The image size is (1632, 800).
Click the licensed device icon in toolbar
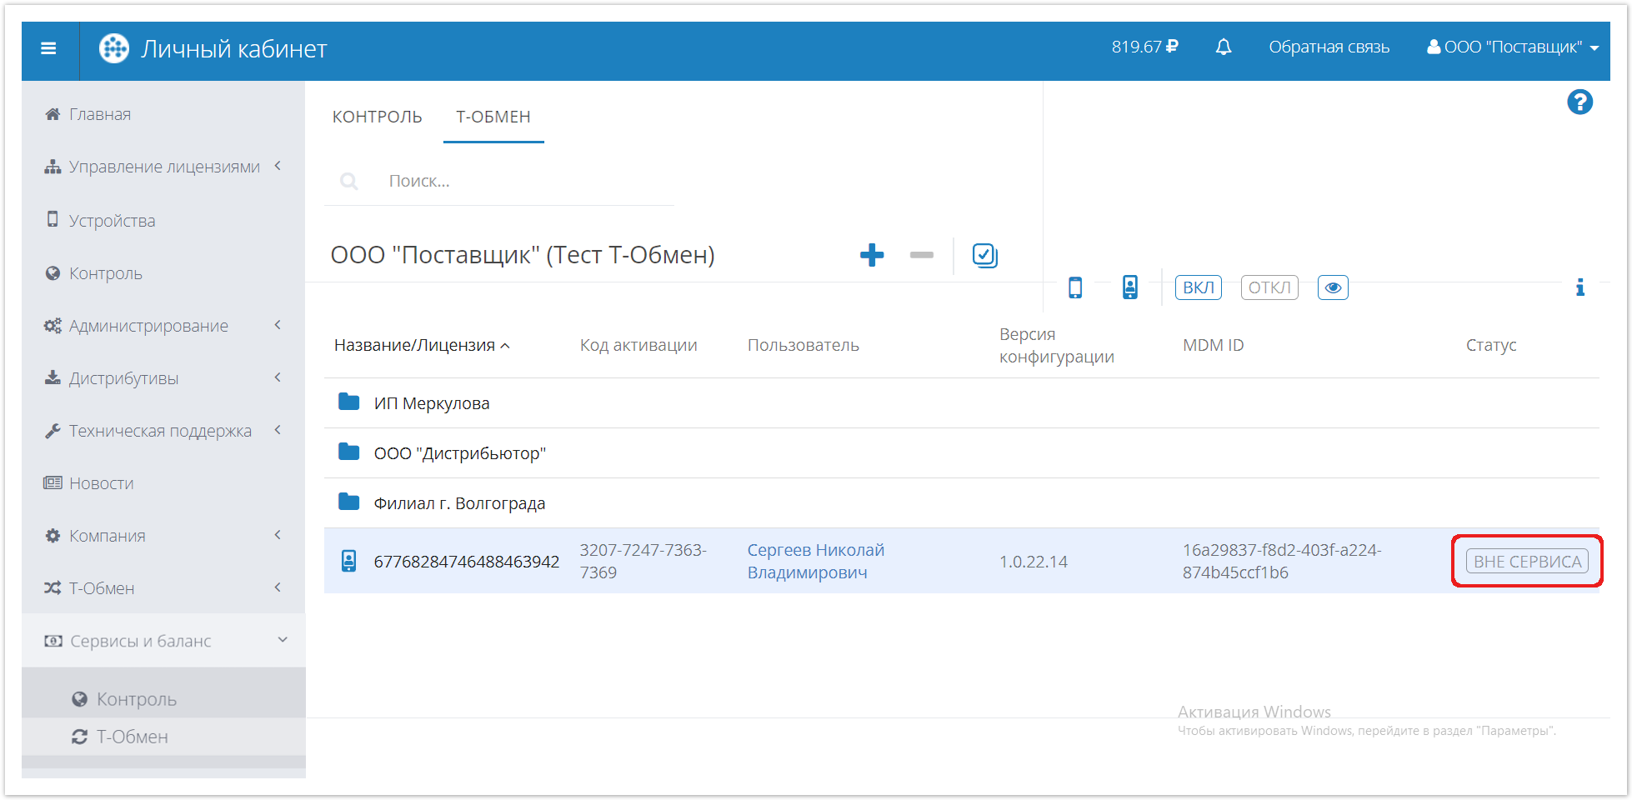point(1129,287)
